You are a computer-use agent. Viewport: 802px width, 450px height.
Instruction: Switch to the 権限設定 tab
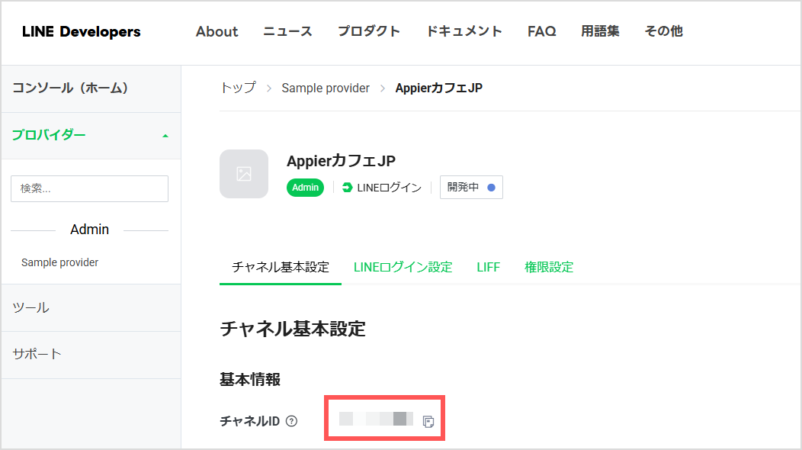[x=549, y=267]
